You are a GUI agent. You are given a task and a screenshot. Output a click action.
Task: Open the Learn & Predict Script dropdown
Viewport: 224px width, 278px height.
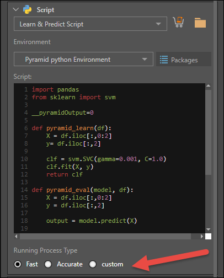click(x=90, y=24)
